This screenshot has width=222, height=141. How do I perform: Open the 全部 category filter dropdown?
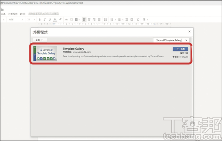(40, 40)
